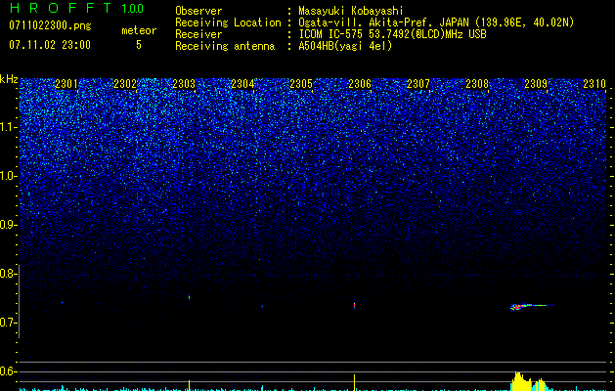
Task: Click observer name Masayuki Kobayashi
Action: click(351, 11)
